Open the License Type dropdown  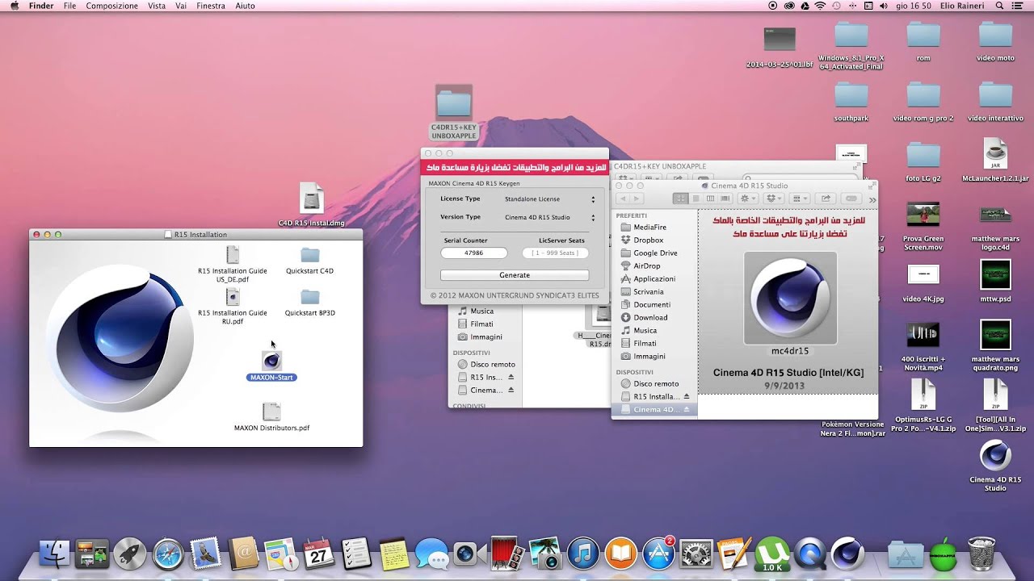coord(550,199)
